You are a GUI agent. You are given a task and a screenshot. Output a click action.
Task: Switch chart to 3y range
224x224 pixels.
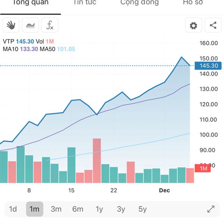pos(121,209)
